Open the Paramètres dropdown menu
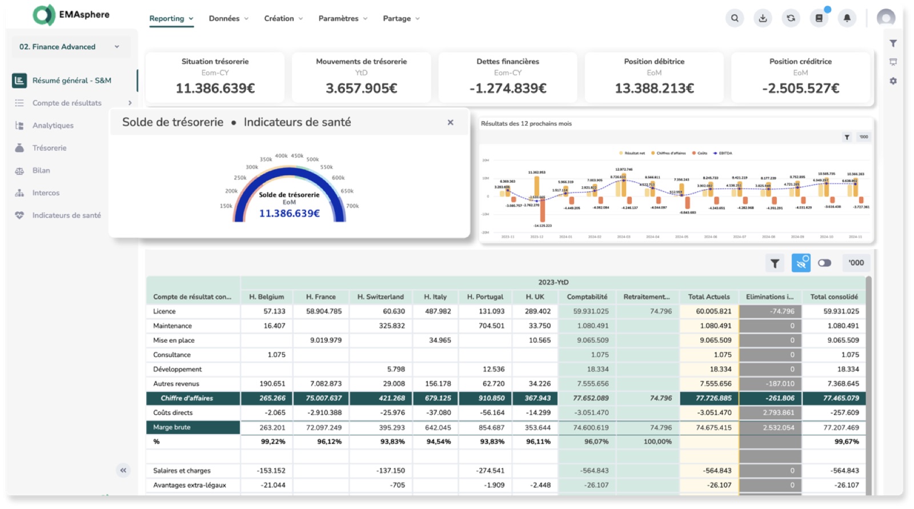Viewport: 914px width, 509px height. click(x=343, y=18)
